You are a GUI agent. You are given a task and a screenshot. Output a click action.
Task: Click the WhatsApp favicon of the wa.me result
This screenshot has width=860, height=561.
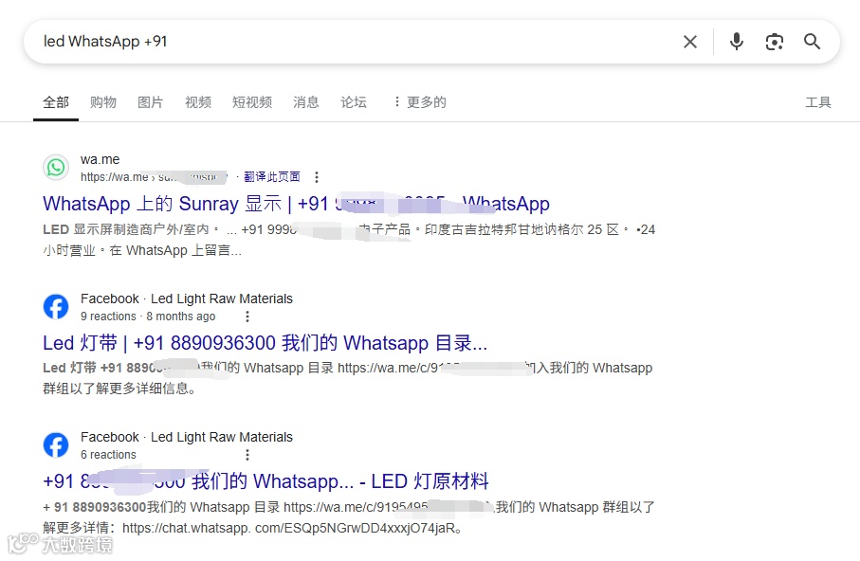(x=56, y=168)
